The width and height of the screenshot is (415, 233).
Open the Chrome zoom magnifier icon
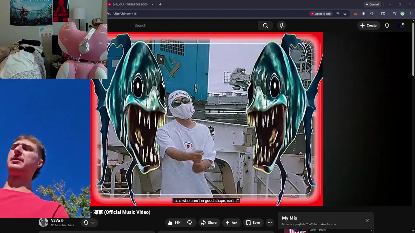click(338, 14)
